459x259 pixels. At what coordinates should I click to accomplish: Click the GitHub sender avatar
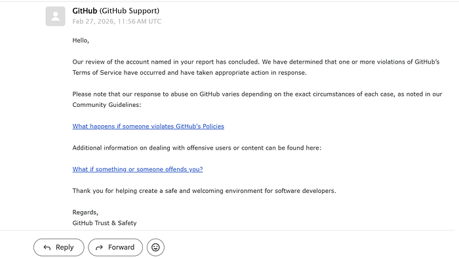point(55,16)
